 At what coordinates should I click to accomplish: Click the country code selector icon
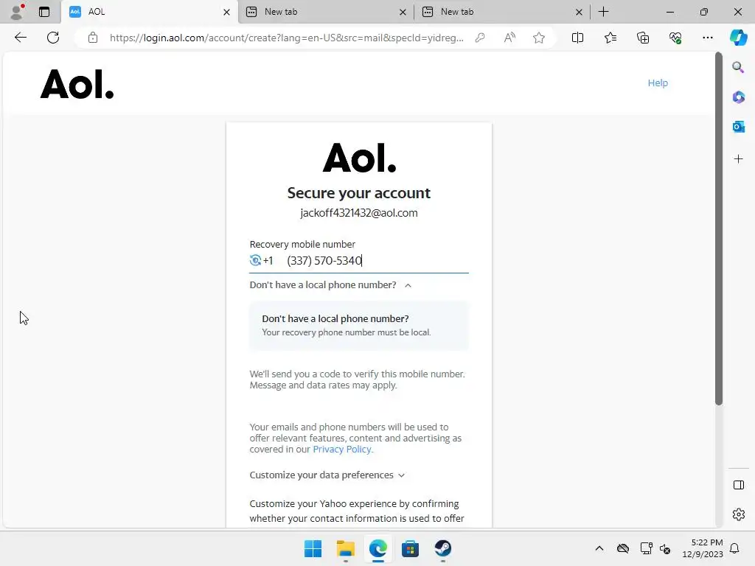255,260
